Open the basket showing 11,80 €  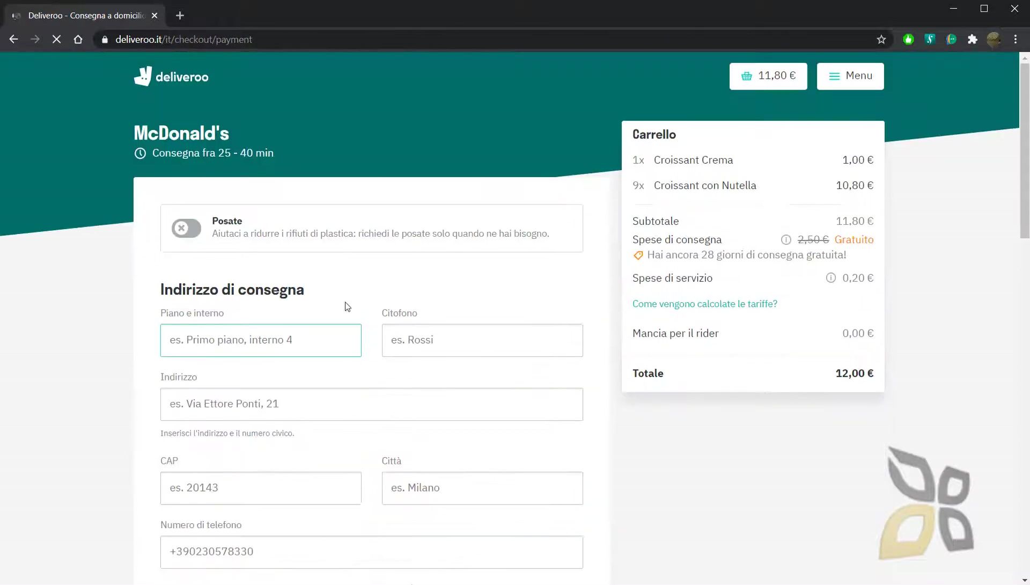tap(768, 76)
